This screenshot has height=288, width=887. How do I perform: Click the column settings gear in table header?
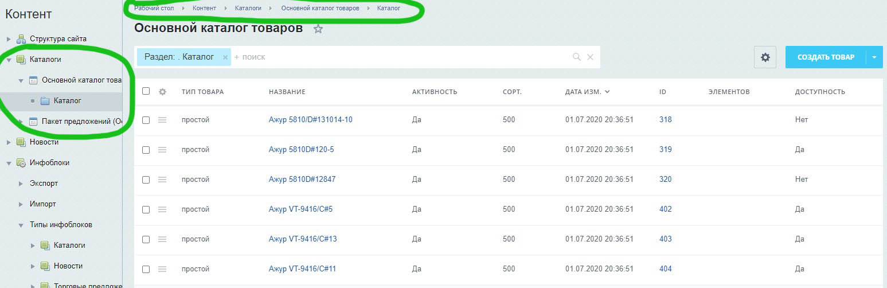162,92
